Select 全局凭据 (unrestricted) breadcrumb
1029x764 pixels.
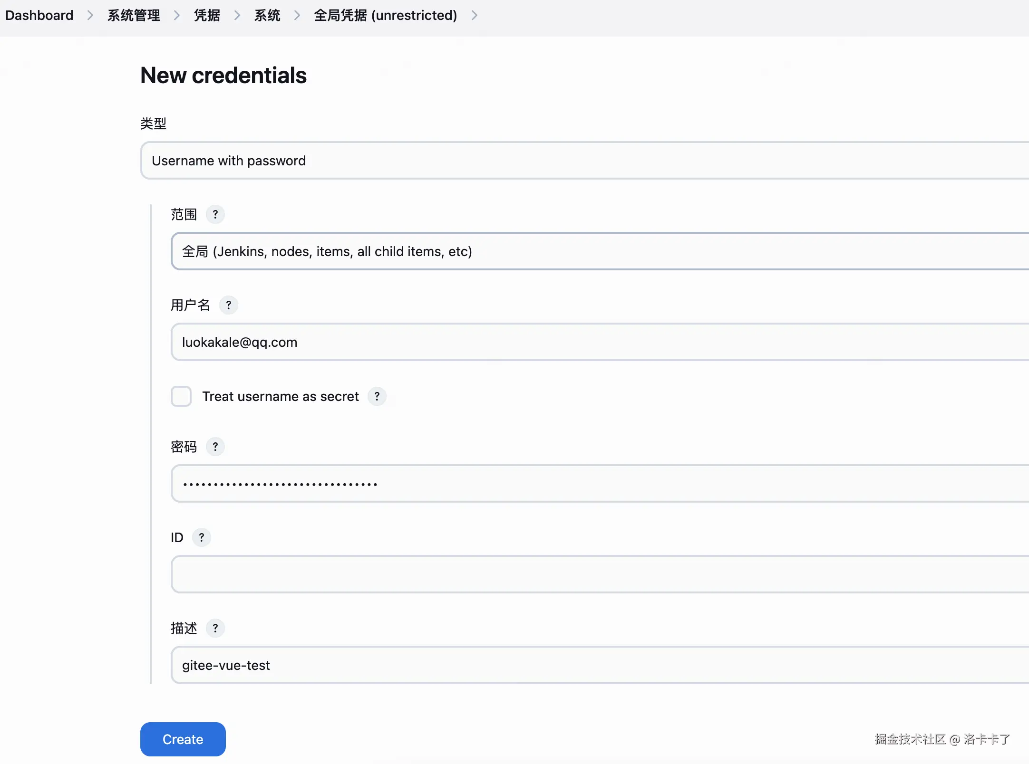click(385, 16)
